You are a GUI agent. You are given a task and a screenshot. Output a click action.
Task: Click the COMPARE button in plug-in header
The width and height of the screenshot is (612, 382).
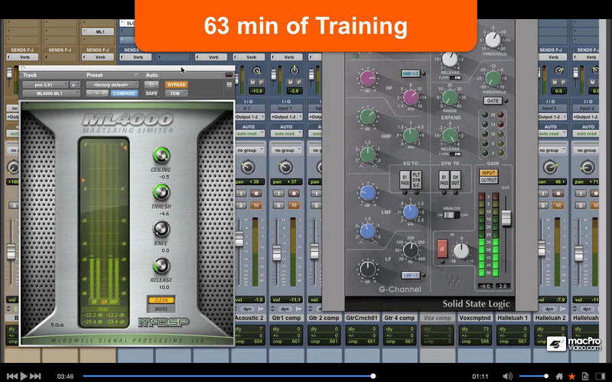tap(124, 93)
